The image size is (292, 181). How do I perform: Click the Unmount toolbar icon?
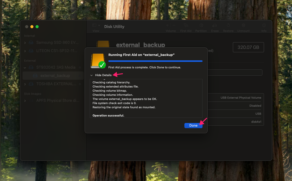click(244, 25)
